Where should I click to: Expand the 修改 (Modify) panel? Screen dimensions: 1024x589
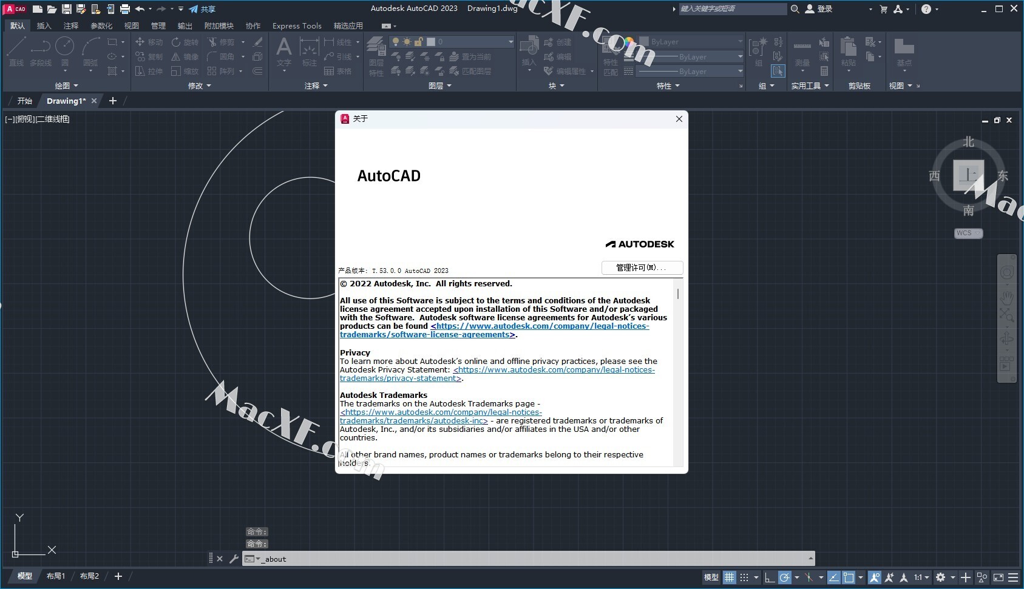[200, 86]
